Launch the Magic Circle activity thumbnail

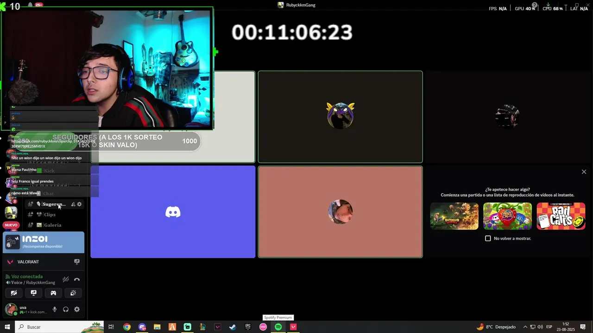point(507,216)
